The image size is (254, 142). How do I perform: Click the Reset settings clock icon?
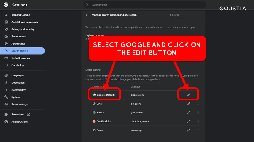(x=6, y=104)
